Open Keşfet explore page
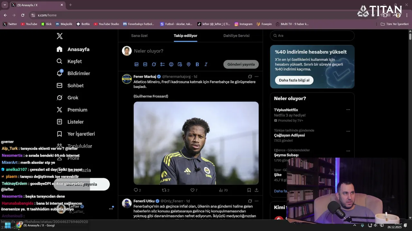The width and height of the screenshot is (412, 231). [x=69, y=61]
